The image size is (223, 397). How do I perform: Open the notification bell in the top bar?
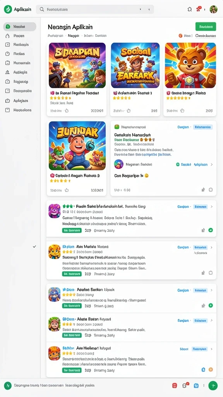tap(190, 9)
